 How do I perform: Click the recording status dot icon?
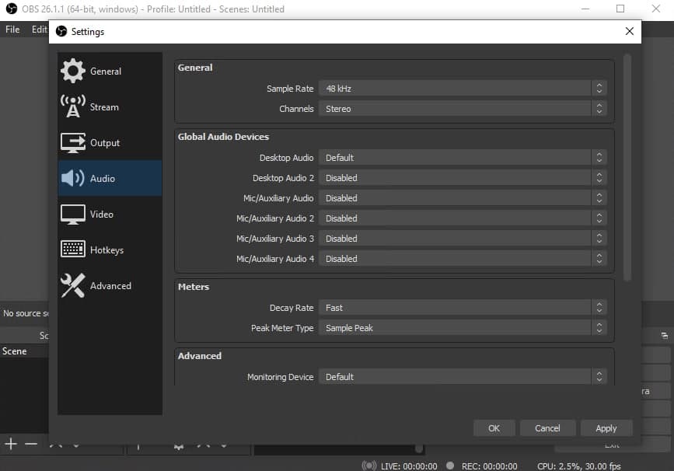click(x=450, y=466)
